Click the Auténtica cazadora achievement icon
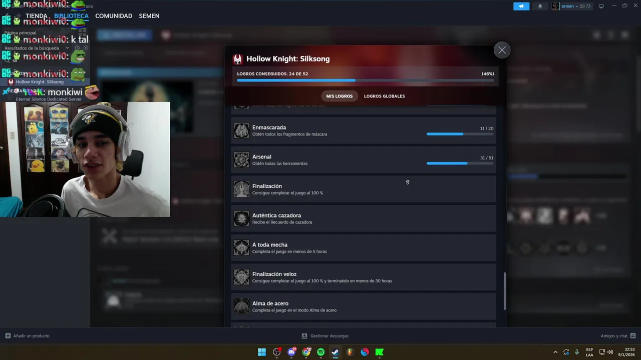641x360 pixels. coord(241,218)
